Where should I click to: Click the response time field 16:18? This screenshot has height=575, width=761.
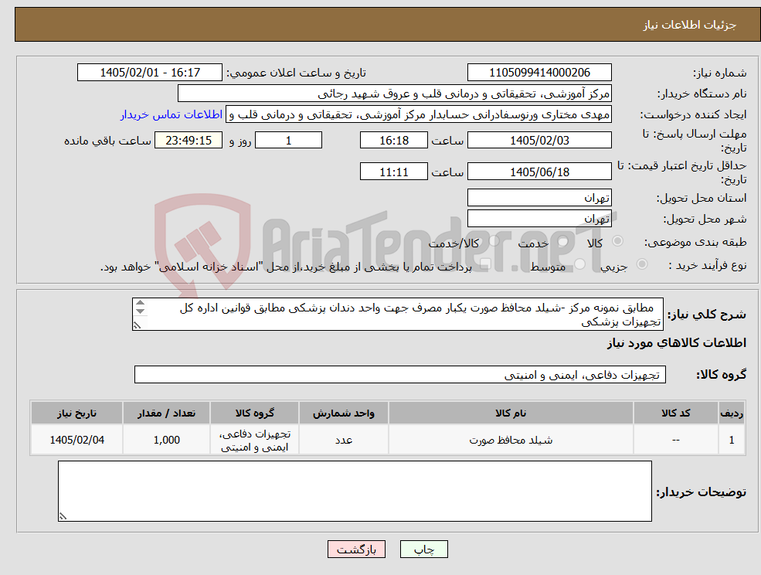[393, 141]
